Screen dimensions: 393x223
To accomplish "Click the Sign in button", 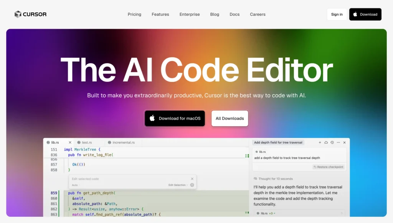I will [337, 14].
